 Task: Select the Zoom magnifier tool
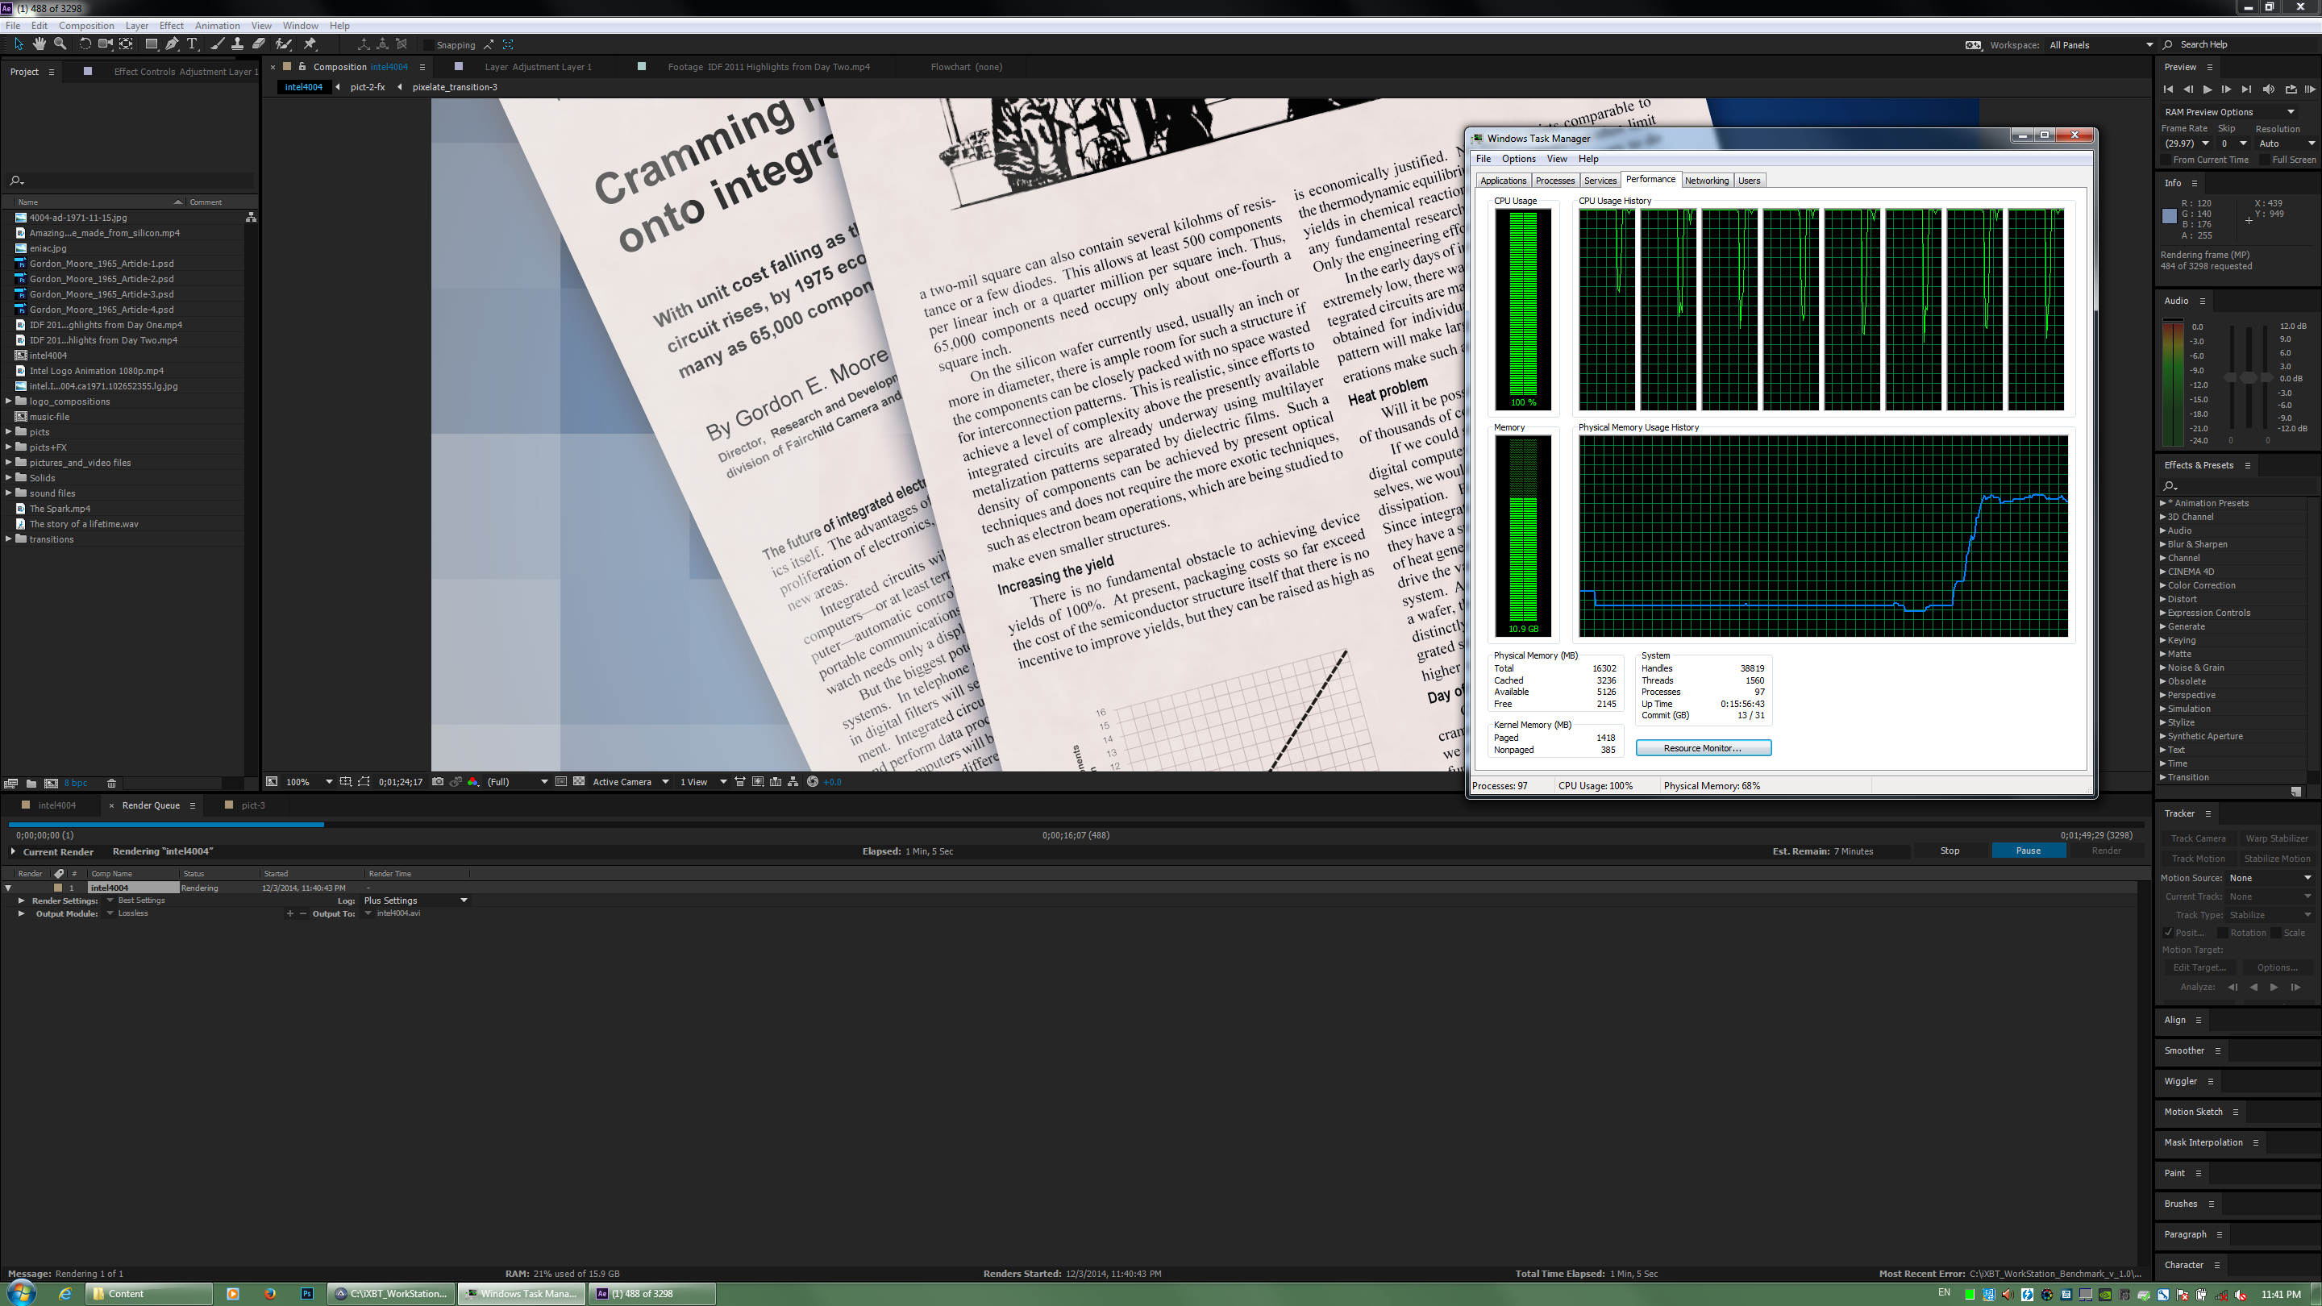(x=60, y=44)
